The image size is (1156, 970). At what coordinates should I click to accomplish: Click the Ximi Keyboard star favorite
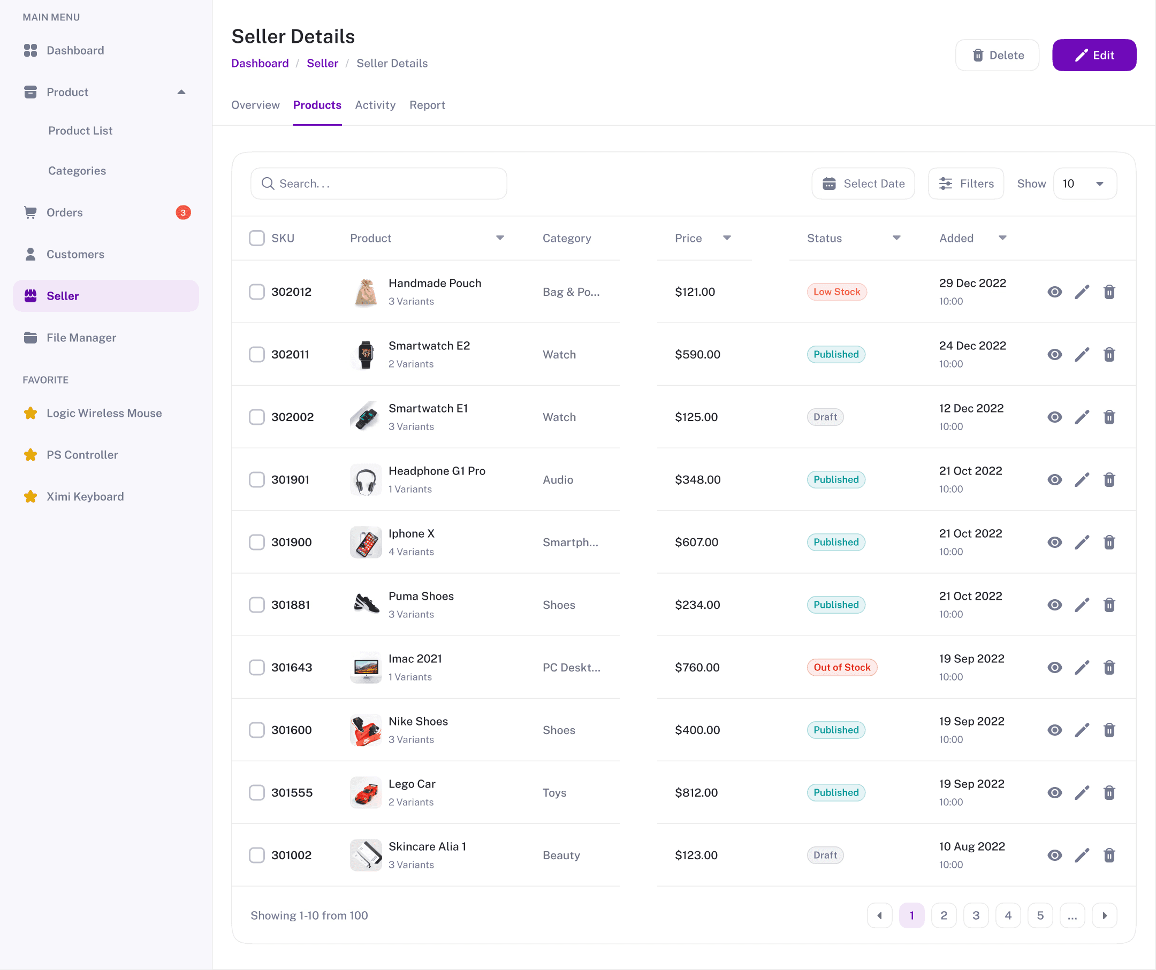(31, 497)
